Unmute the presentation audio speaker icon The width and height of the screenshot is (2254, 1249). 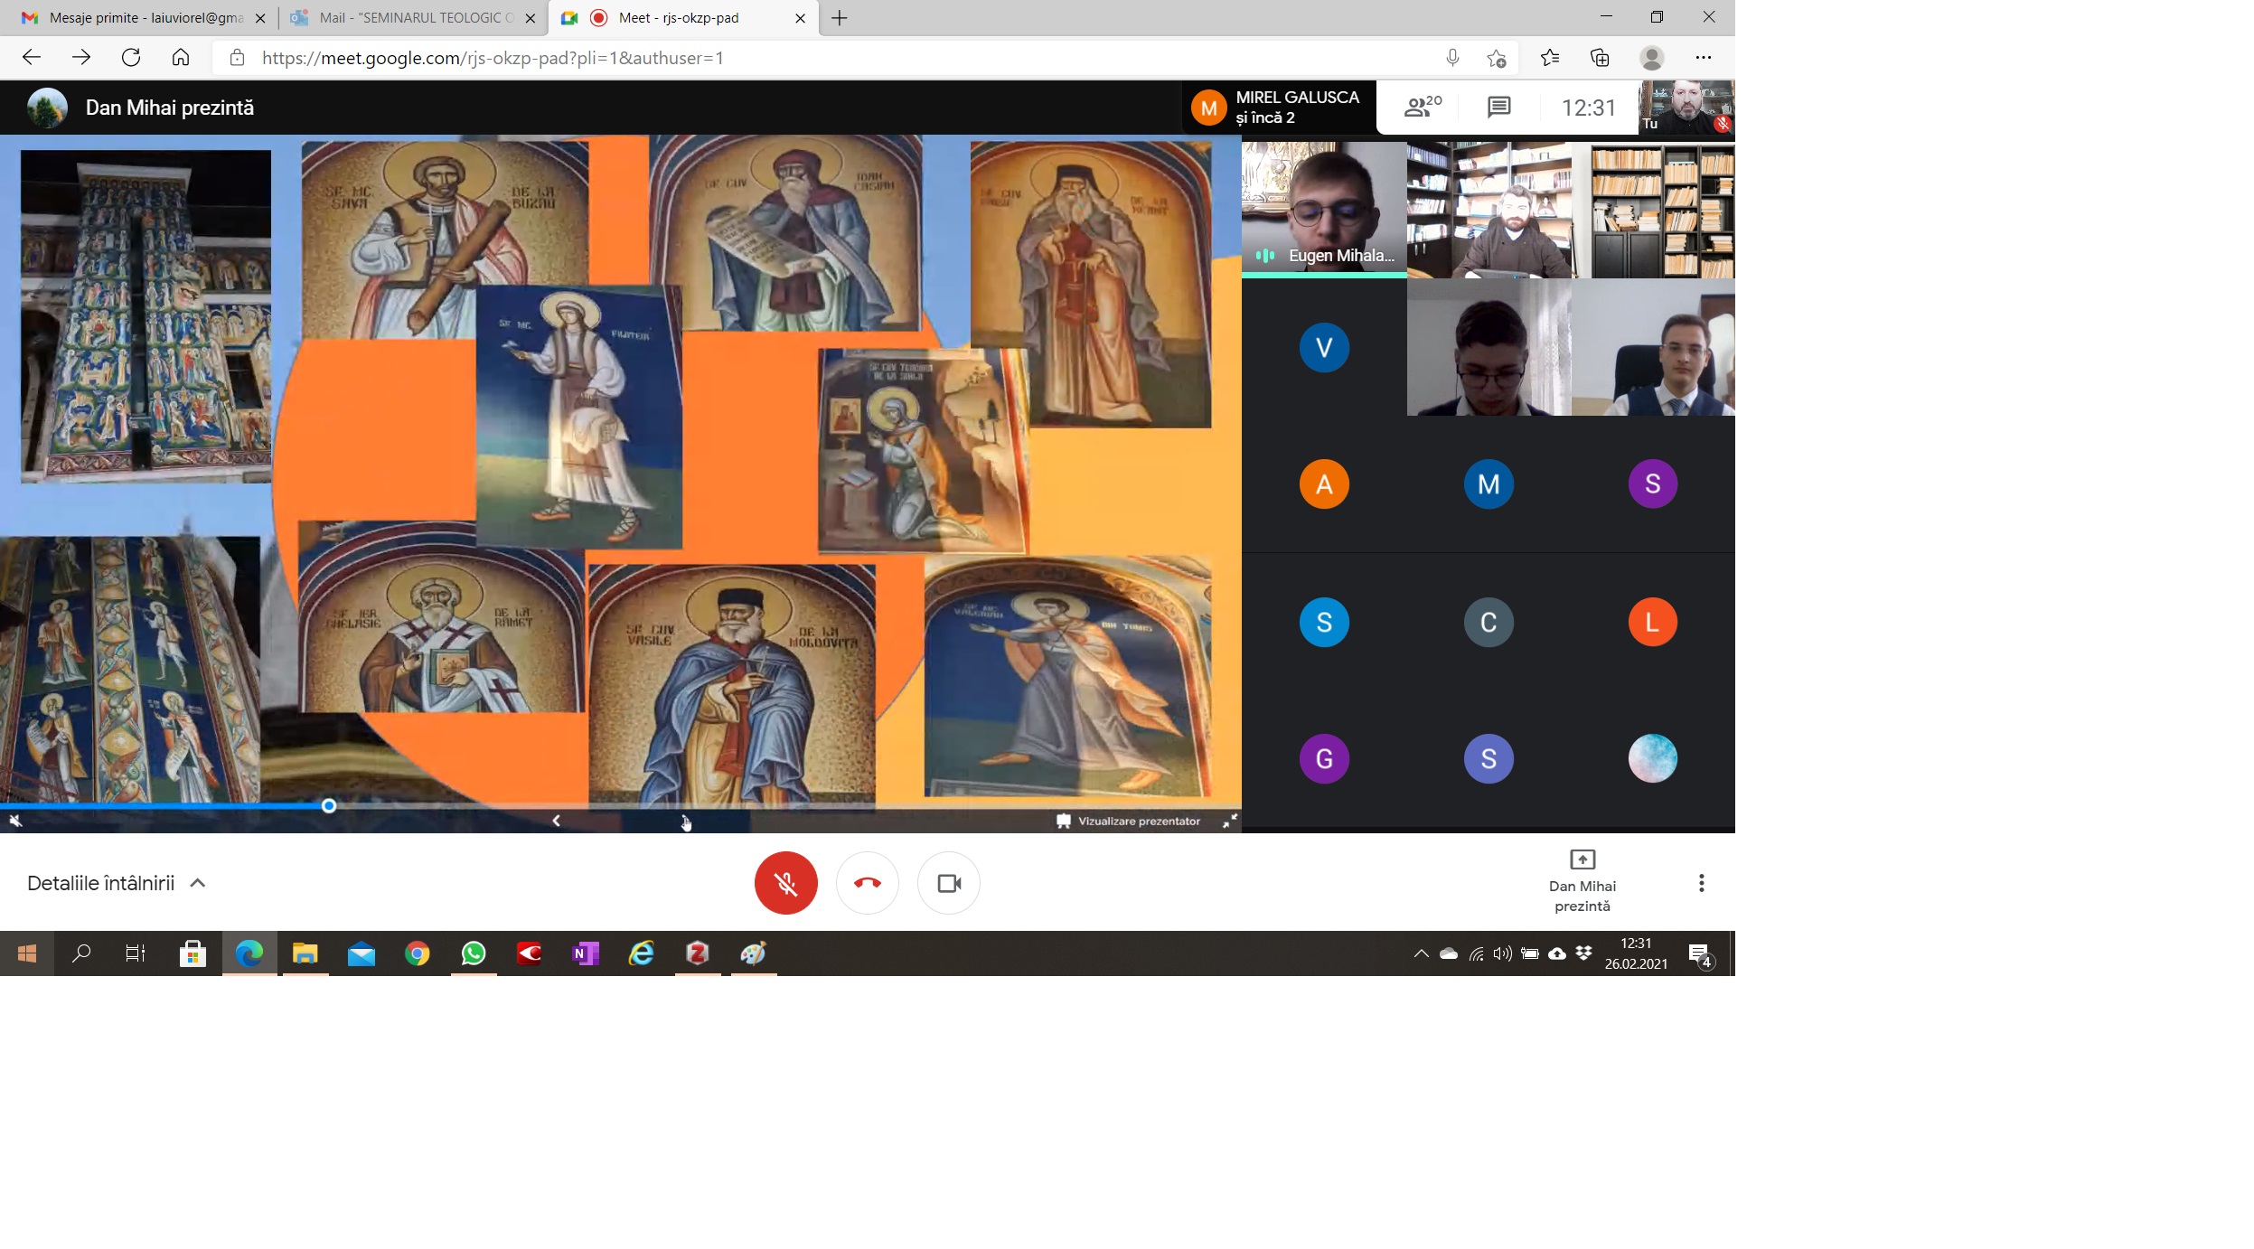(x=15, y=821)
